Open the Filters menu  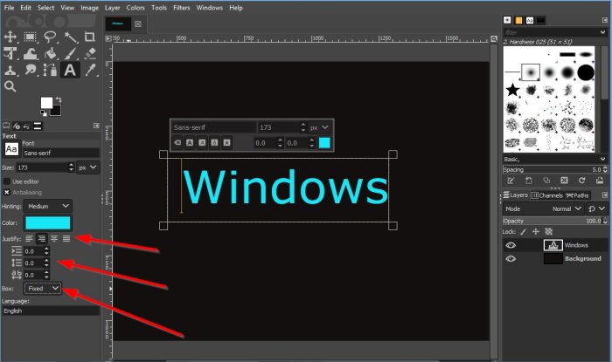[182, 7]
